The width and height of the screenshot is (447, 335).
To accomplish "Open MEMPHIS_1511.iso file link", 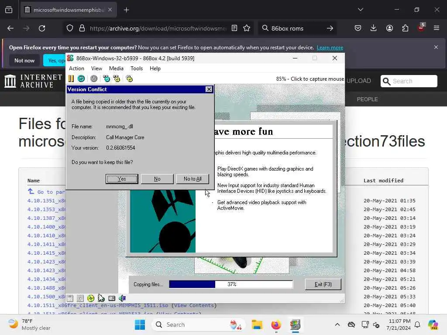I will pyautogui.click(x=98, y=305).
